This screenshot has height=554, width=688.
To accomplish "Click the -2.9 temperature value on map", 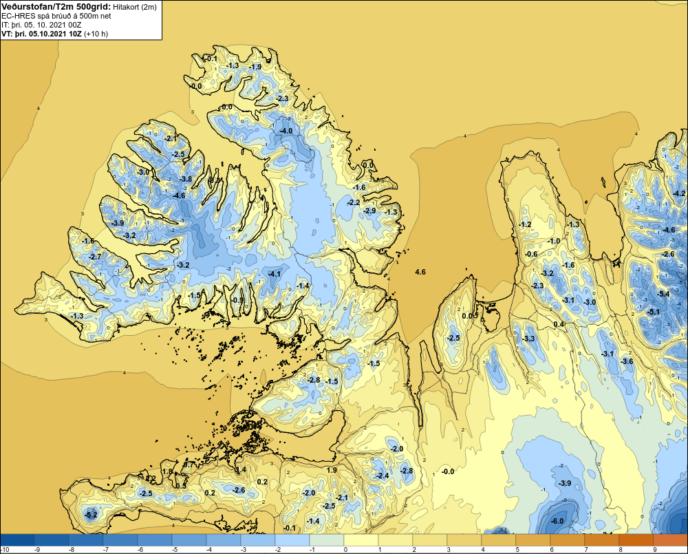I will tap(369, 211).
